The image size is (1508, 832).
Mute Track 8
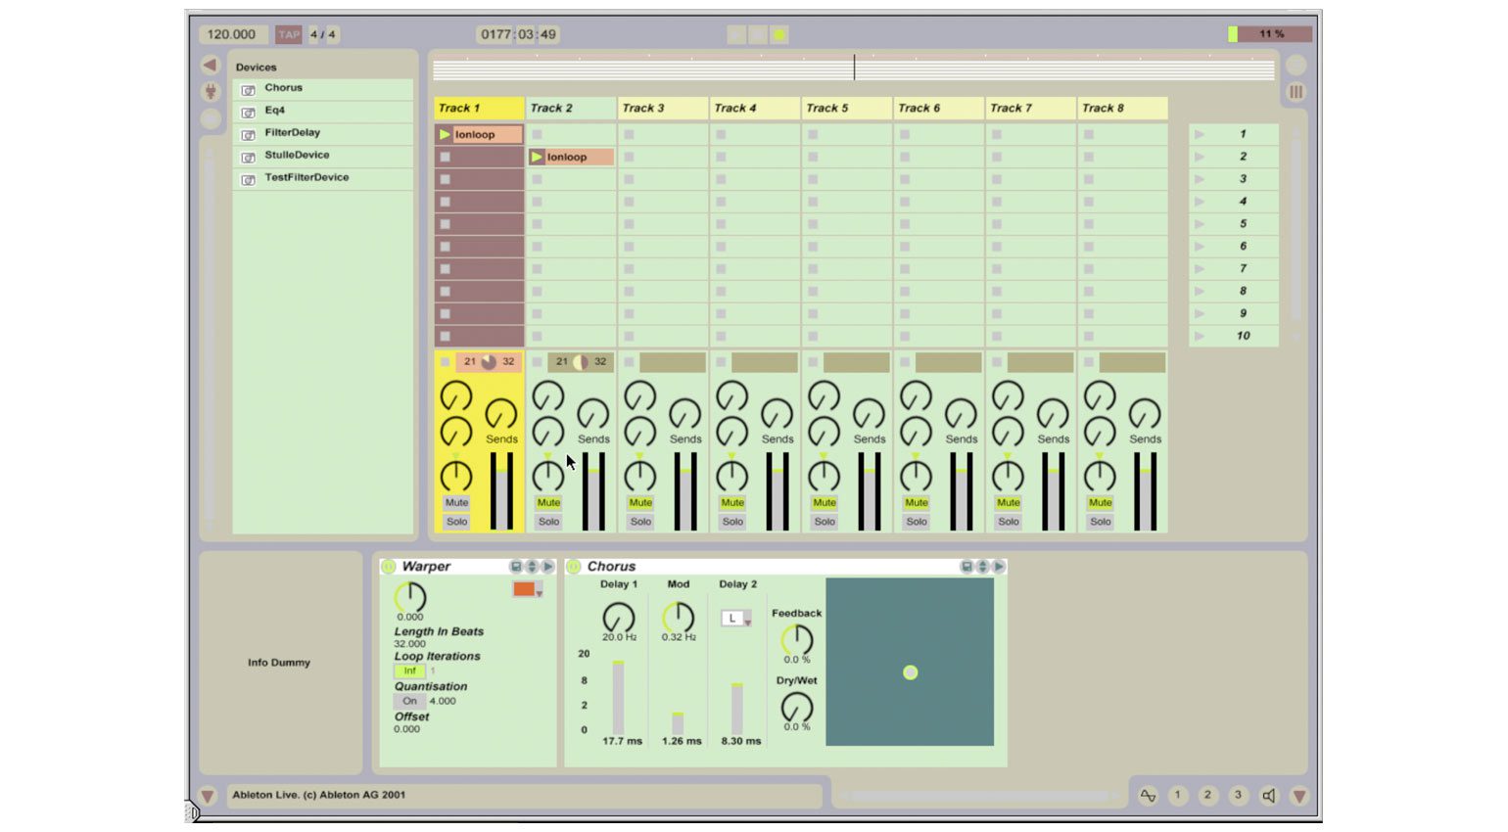tap(1101, 503)
